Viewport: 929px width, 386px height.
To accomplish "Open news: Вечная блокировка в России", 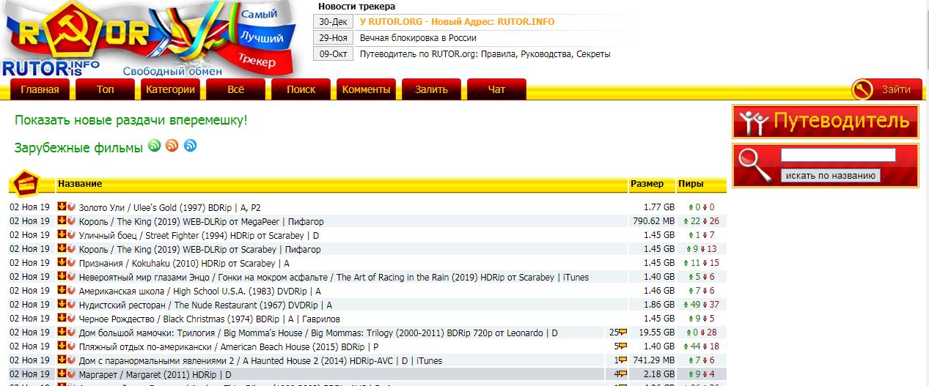I will pyautogui.click(x=418, y=37).
